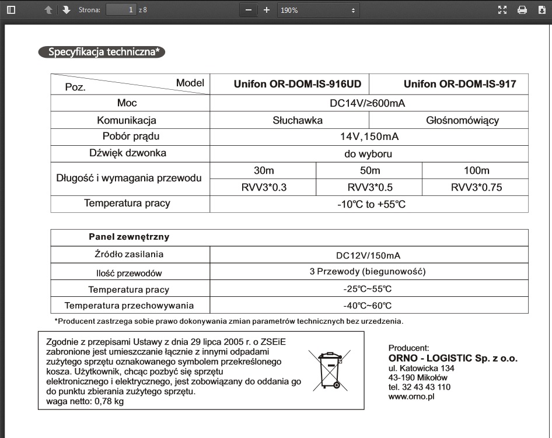Image resolution: width=552 pixels, height=438 pixels.
Task: Go to next page arrow
Action: coord(66,10)
